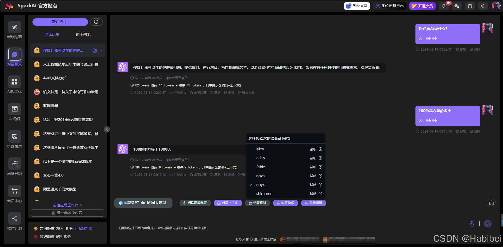This screenshot has height=247, width=503.
Task: Choose echo as voice
Action: tap(261, 158)
